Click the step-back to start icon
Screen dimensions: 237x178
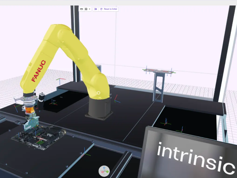[x=96, y=9]
